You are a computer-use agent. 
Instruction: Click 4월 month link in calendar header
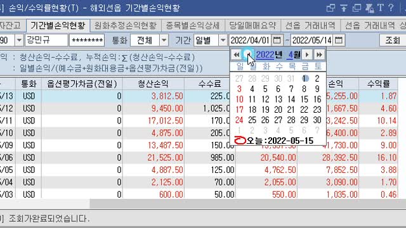294,54
